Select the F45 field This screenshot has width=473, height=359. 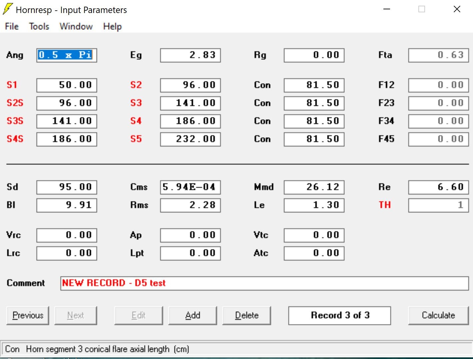pos(439,139)
